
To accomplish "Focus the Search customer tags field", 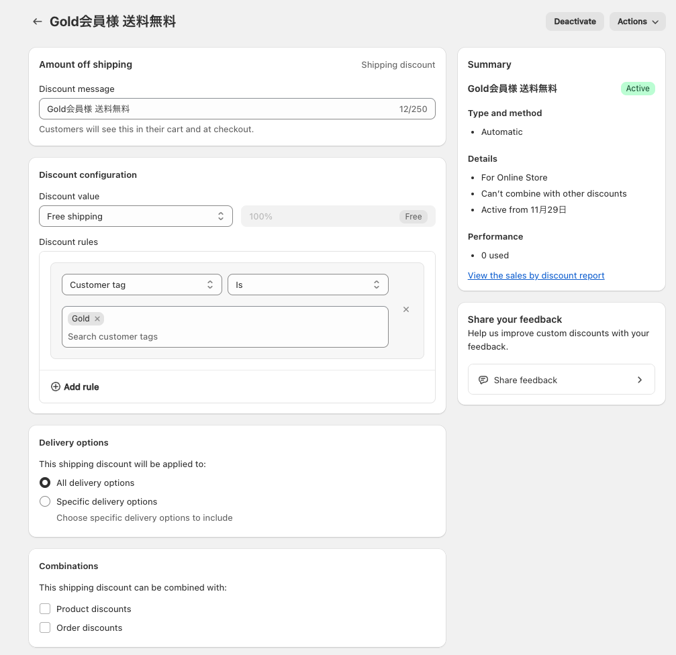I will point(224,336).
